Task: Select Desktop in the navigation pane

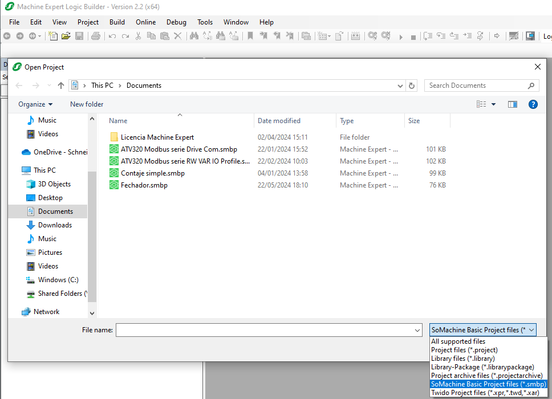Action: pyautogui.click(x=50, y=198)
